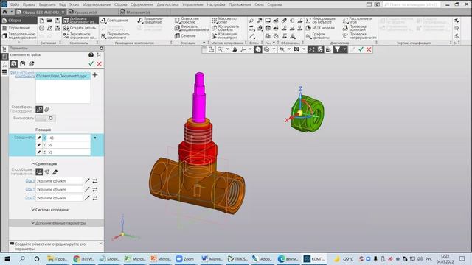The width and height of the screenshot is (472, 265).
Task: Click the Массив по сетке tool
Action: pyautogui.click(x=224, y=21)
